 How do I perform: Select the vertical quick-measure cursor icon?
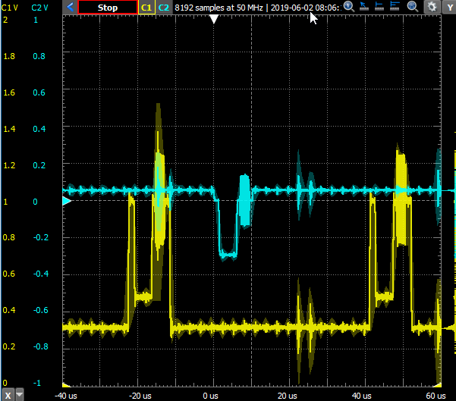[x=379, y=6]
